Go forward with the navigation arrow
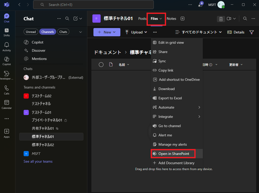Screen dimensions: 259x193 click(28, 5)
